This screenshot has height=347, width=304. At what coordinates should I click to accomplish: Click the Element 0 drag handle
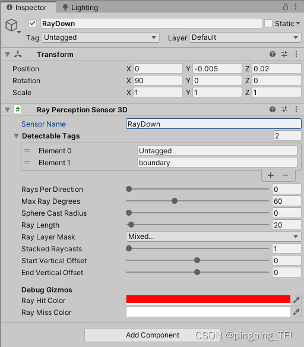point(27,150)
